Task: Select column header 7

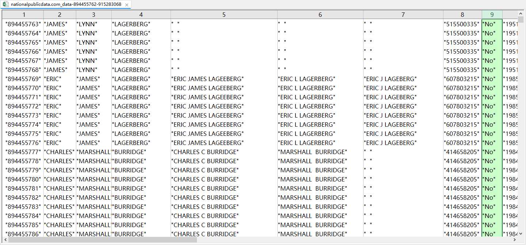Action: (403, 15)
